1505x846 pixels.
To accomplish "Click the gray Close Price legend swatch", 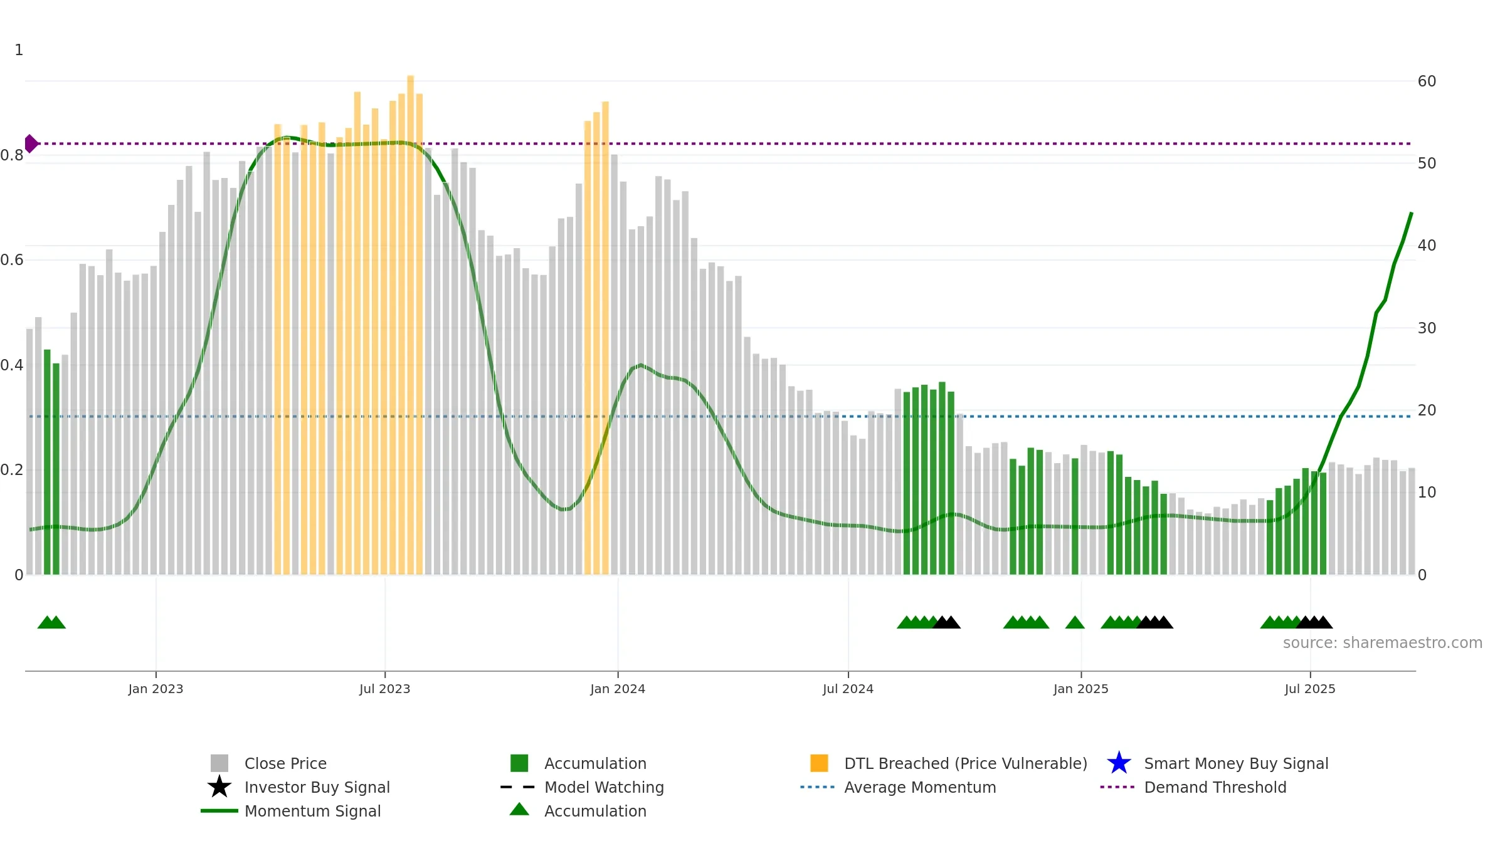I will tap(219, 763).
